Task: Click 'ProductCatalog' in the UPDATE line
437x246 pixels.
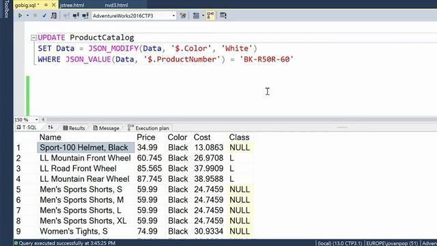Action: click(x=102, y=38)
